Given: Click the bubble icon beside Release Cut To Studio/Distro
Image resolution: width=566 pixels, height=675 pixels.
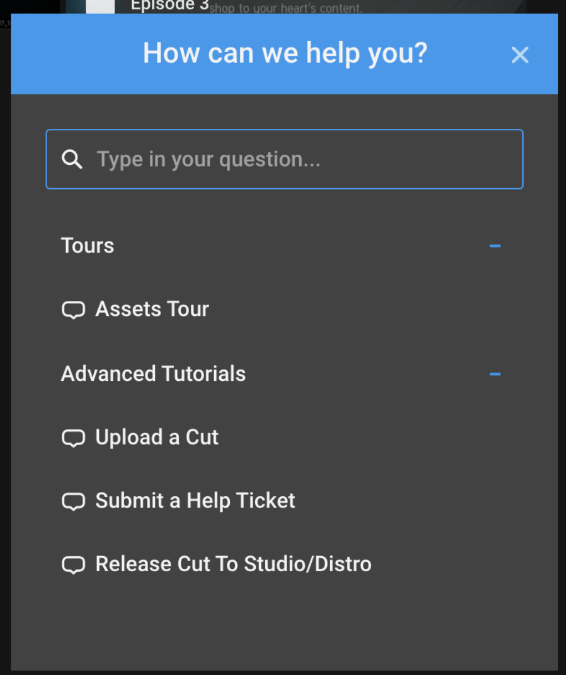Looking at the screenshot, I should pyautogui.click(x=73, y=565).
